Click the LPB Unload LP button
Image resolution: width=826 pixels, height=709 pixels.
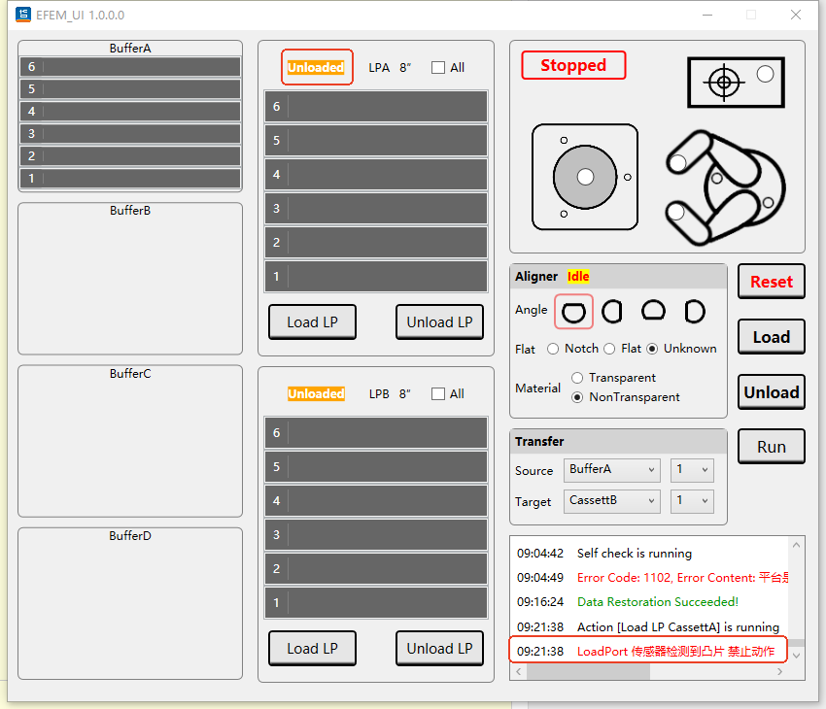(x=439, y=648)
